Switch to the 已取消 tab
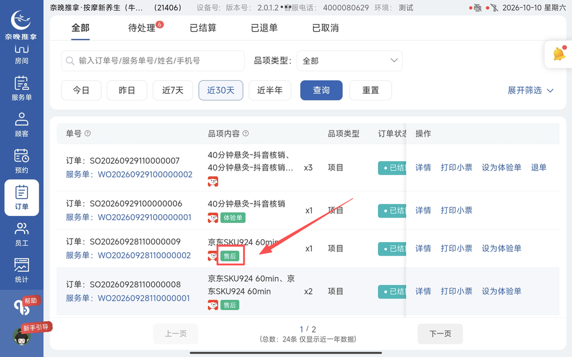This screenshot has width=572, height=357. tap(326, 28)
